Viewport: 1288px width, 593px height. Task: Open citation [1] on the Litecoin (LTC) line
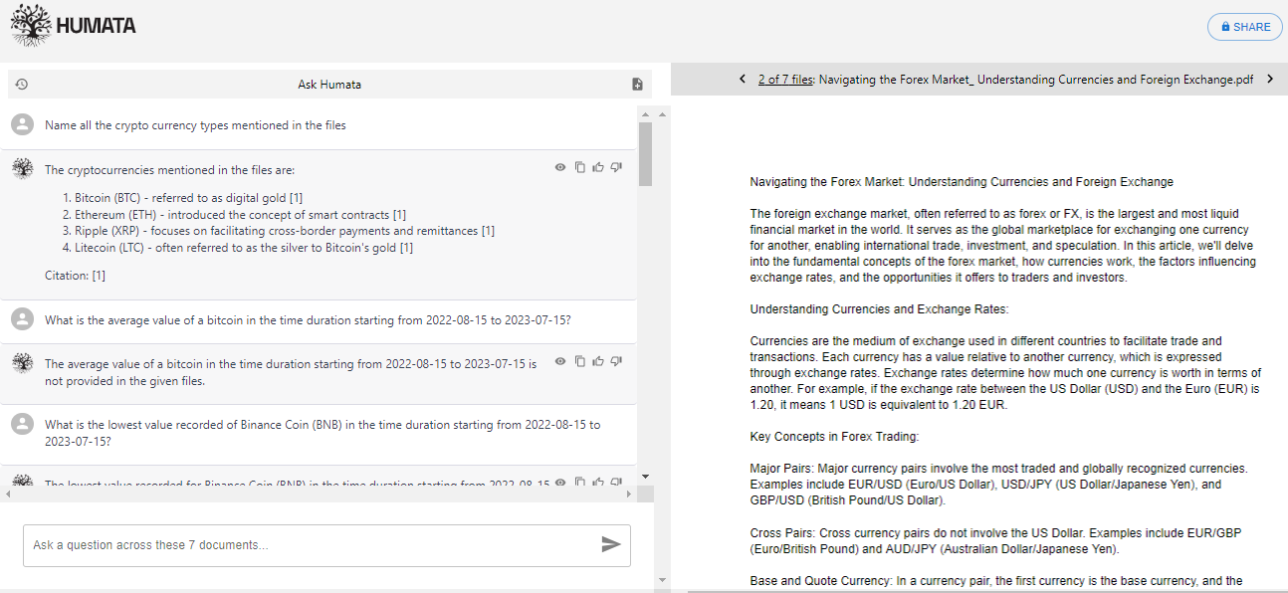coord(406,248)
